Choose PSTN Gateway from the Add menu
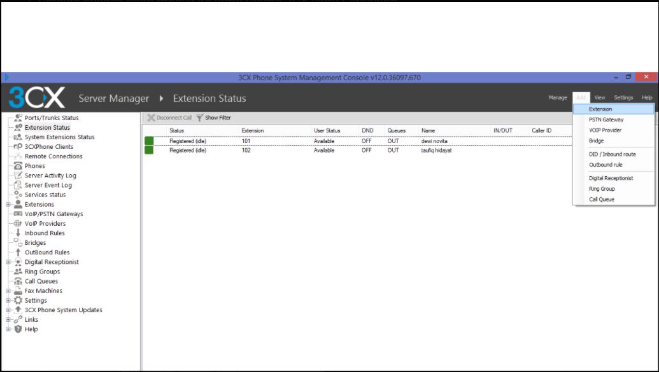The width and height of the screenshot is (659, 372). click(x=614, y=120)
